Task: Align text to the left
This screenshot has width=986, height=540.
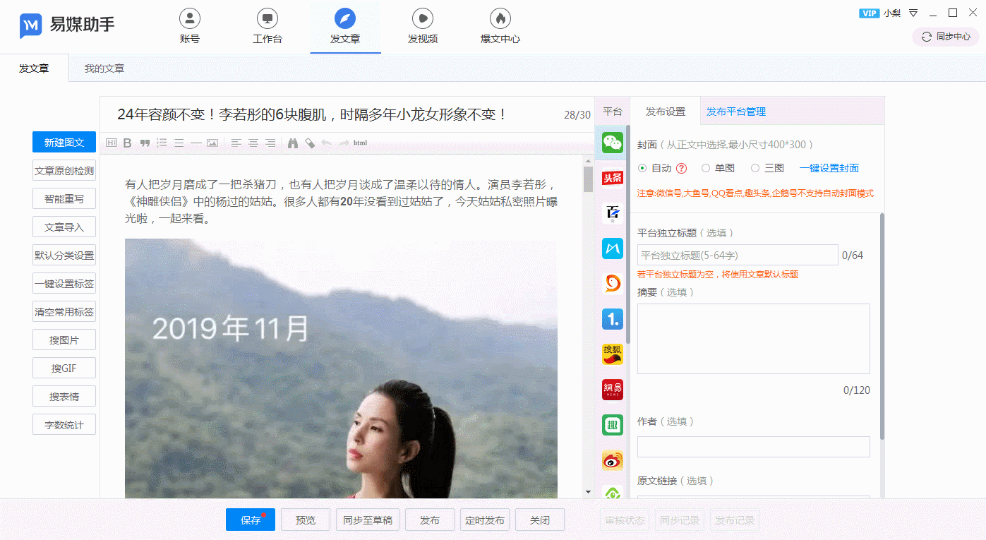Action: click(x=236, y=143)
